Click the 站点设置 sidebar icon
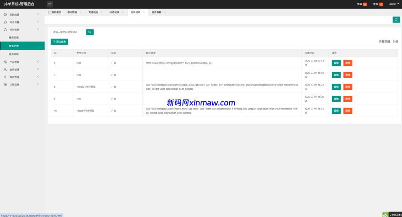The width and height of the screenshot is (402, 217). (x=5, y=22)
